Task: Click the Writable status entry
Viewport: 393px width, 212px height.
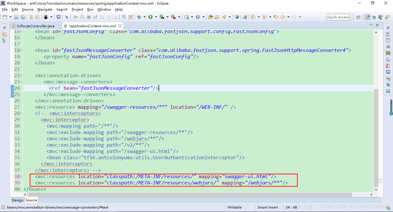Action: [234, 207]
